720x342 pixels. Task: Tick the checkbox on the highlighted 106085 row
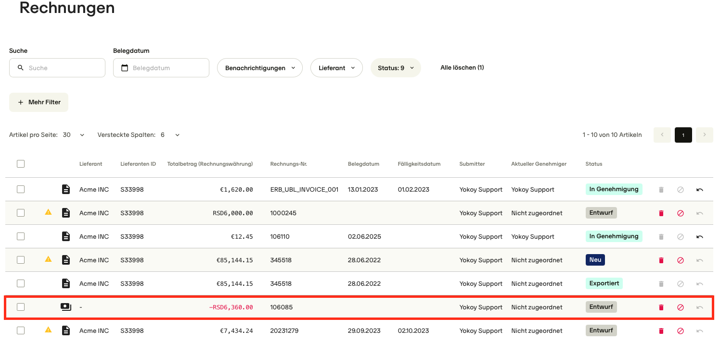(x=21, y=306)
